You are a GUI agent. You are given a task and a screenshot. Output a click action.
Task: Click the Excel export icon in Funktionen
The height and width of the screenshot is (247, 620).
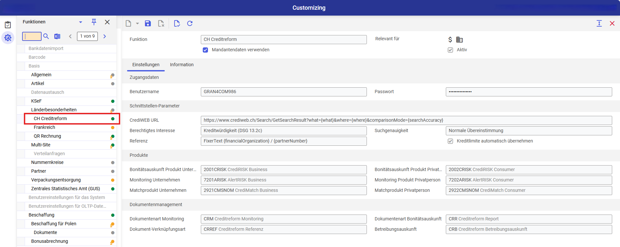click(x=57, y=36)
